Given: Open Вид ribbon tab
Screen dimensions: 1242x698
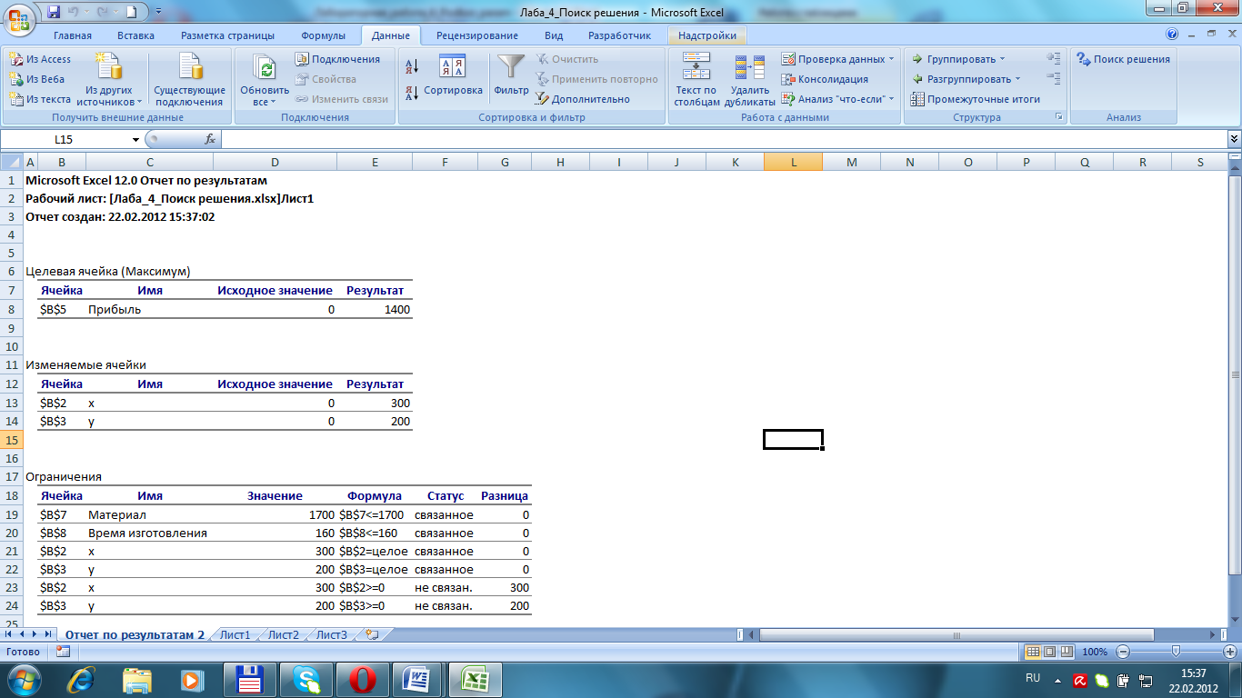Looking at the screenshot, I should pos(554,35).
